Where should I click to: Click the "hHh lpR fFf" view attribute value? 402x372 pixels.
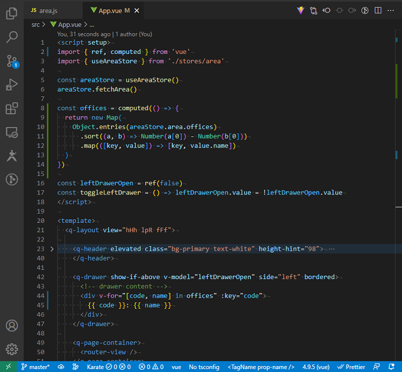pos(146,230)
